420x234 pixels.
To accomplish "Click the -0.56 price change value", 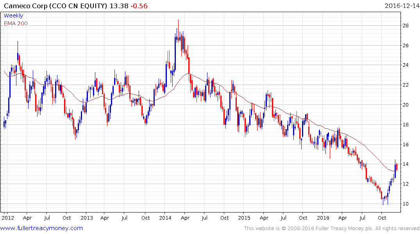I will coord(139,6).
